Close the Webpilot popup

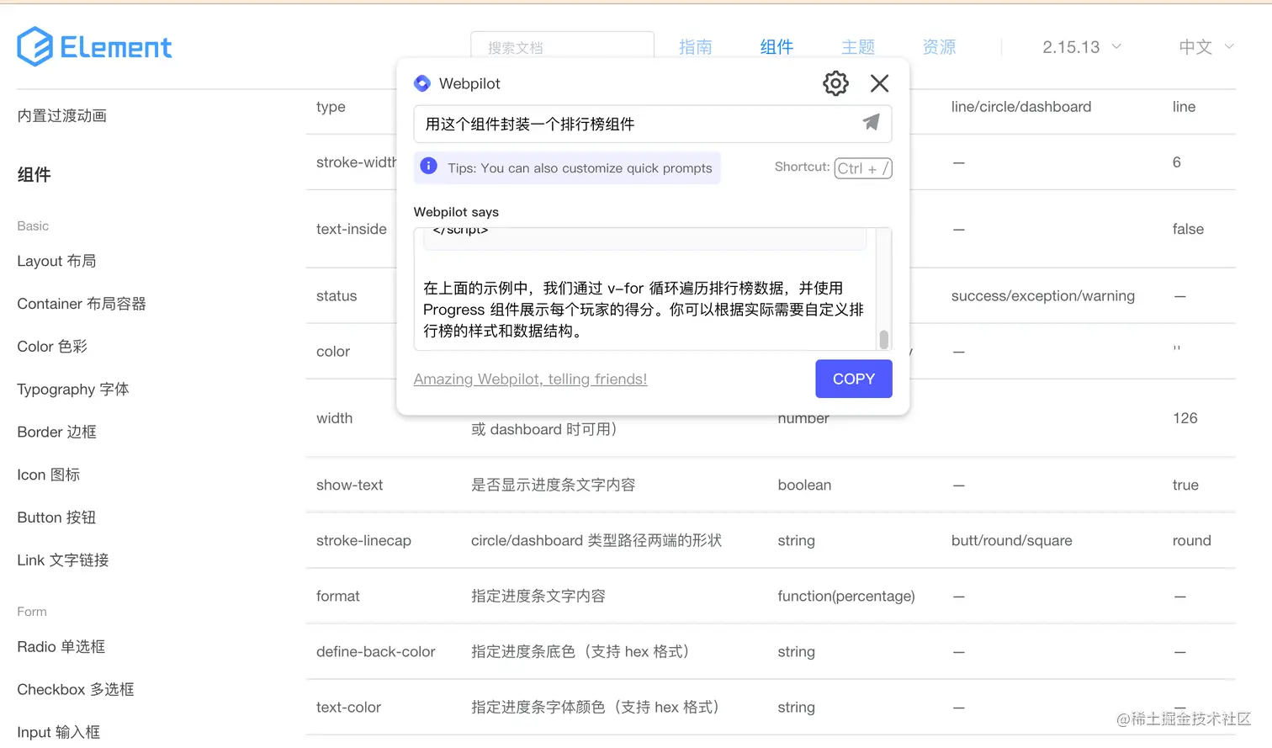[879, 83]
